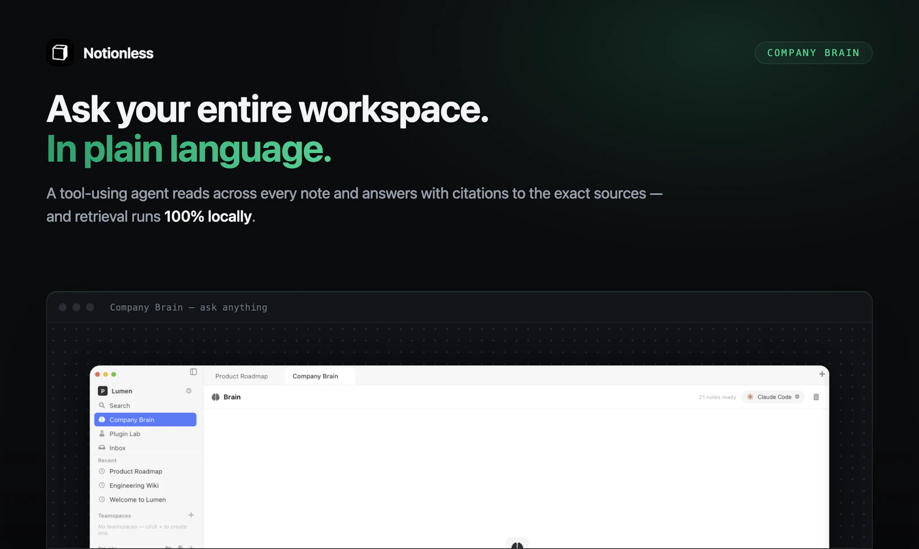Screen dimensions: 919x549
Task: Click the 'Company Brain — ask anything' window title
Action: point(188,307)
